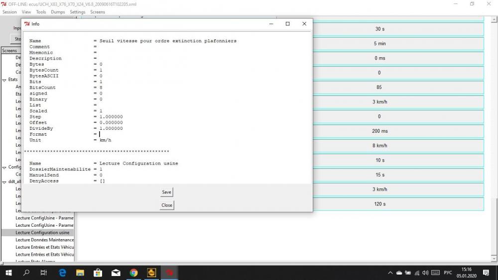Click the red ddt4all taskbar icon
498x280 pixels.
click(169, 273)
